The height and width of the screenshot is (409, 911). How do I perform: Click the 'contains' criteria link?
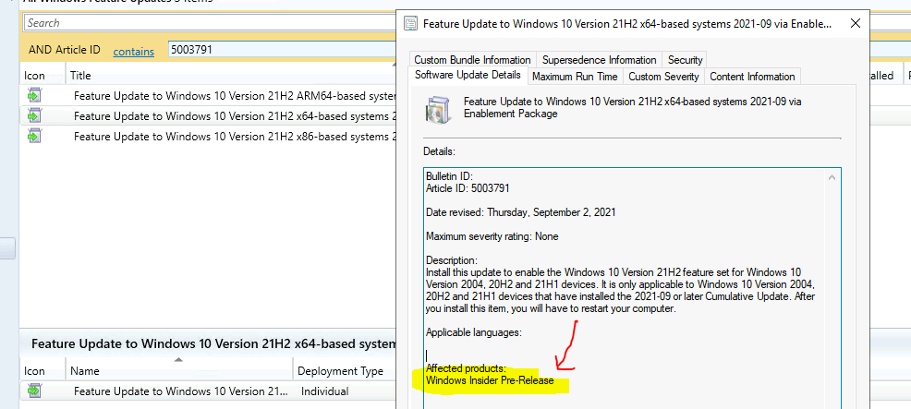134,51
